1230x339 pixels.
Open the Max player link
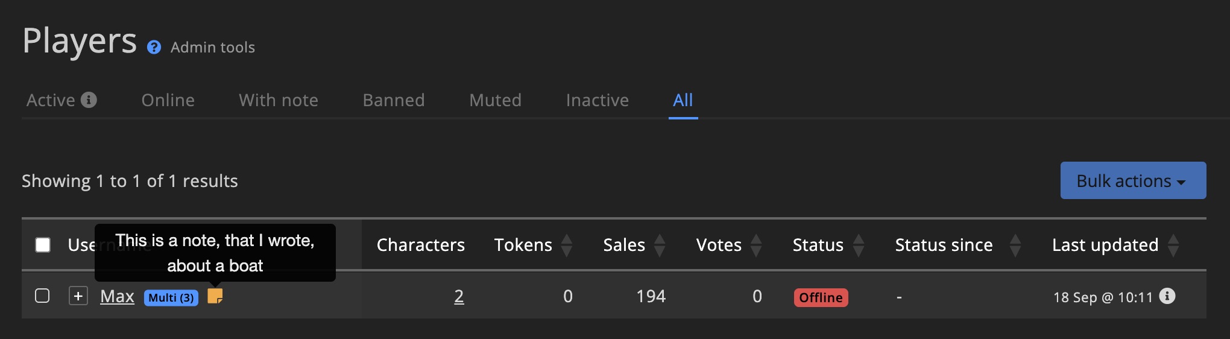(117, 296)
